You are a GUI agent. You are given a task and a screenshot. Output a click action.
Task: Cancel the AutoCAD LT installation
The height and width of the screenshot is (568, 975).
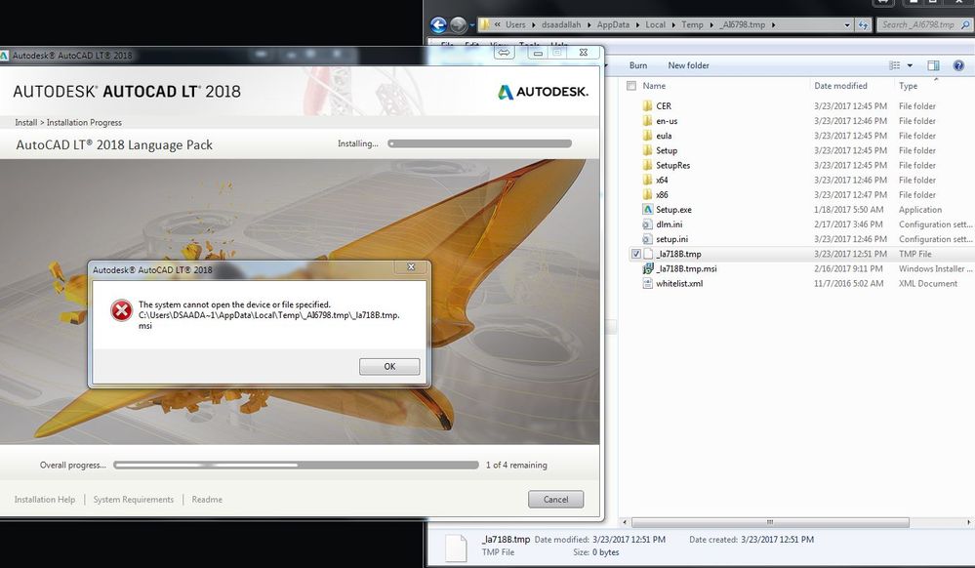556,500
